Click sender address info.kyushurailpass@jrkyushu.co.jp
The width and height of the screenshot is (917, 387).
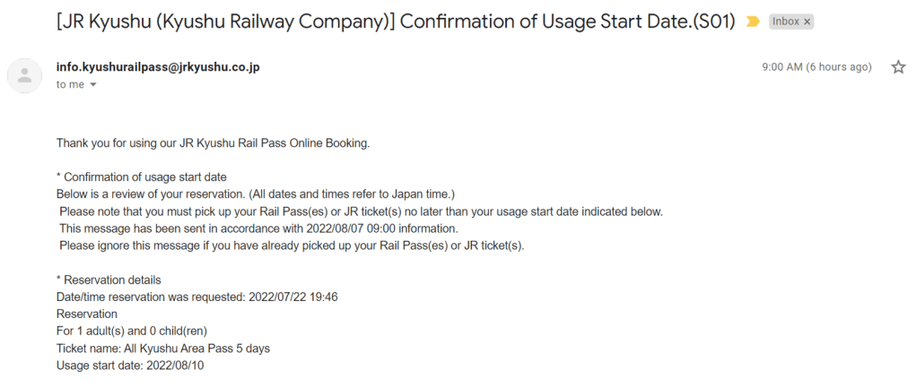158,67
